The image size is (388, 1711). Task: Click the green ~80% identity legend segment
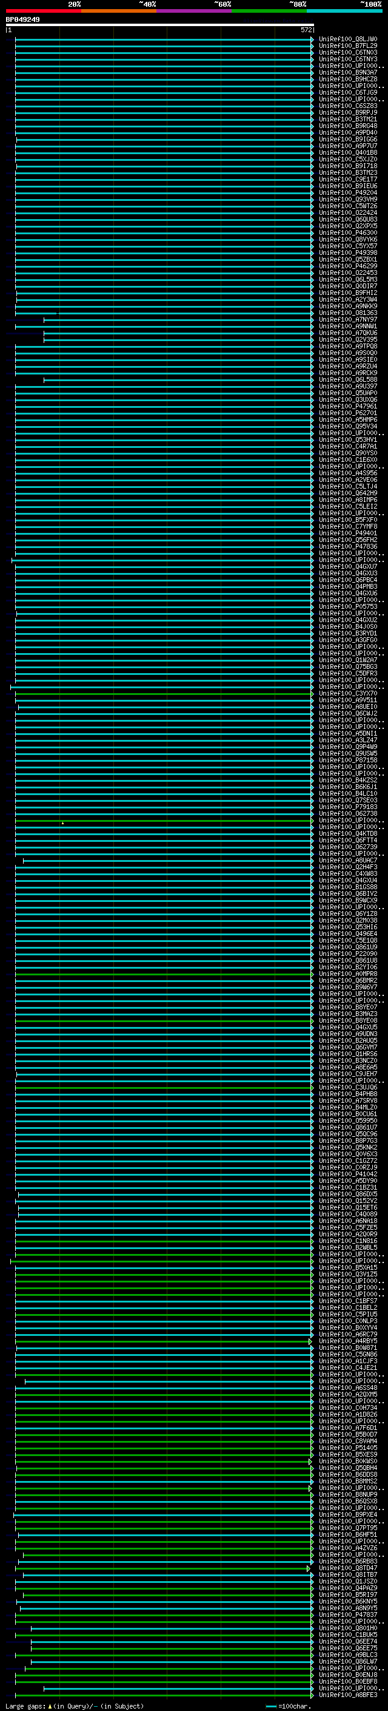click(x=269, y=11)
